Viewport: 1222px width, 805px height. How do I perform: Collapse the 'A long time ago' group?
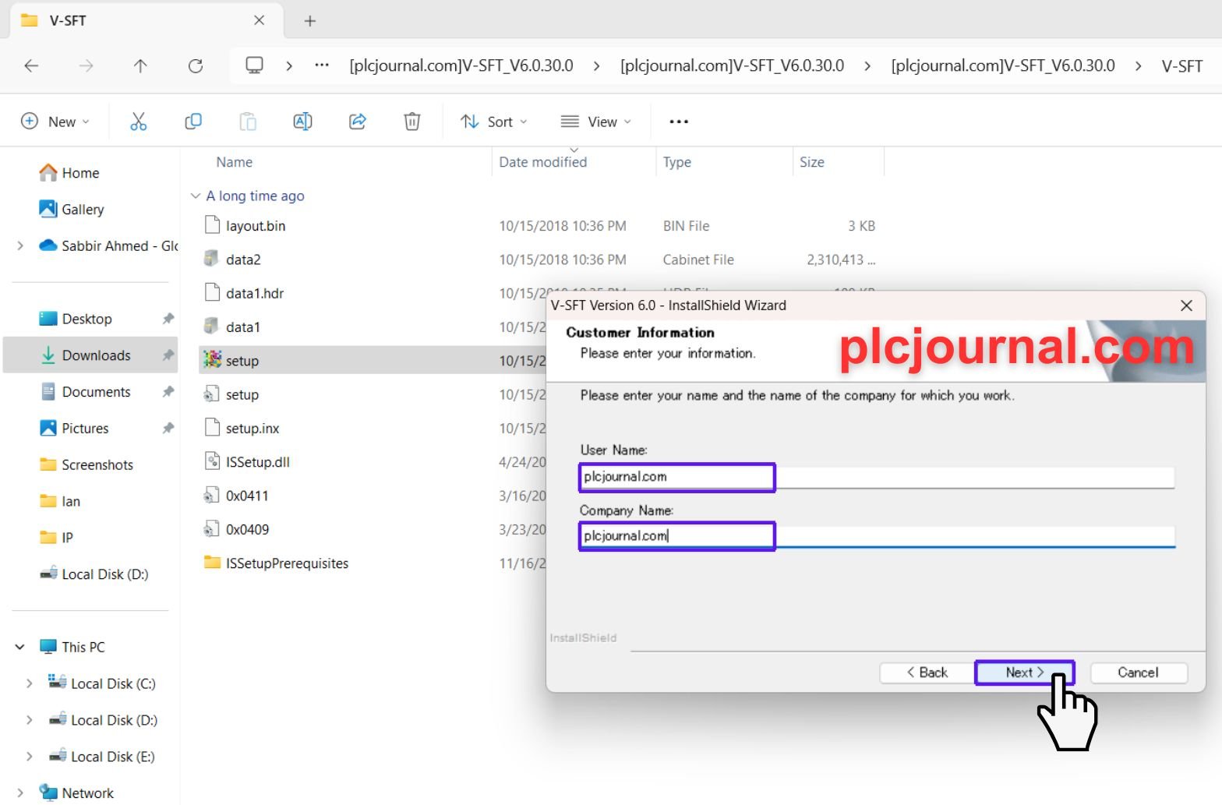(x=196, y=196)
